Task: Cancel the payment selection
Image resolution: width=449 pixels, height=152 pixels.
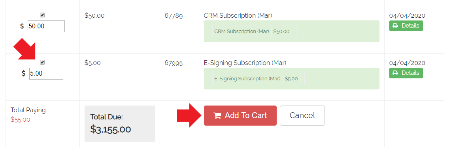Action: [x=302, y=115]
